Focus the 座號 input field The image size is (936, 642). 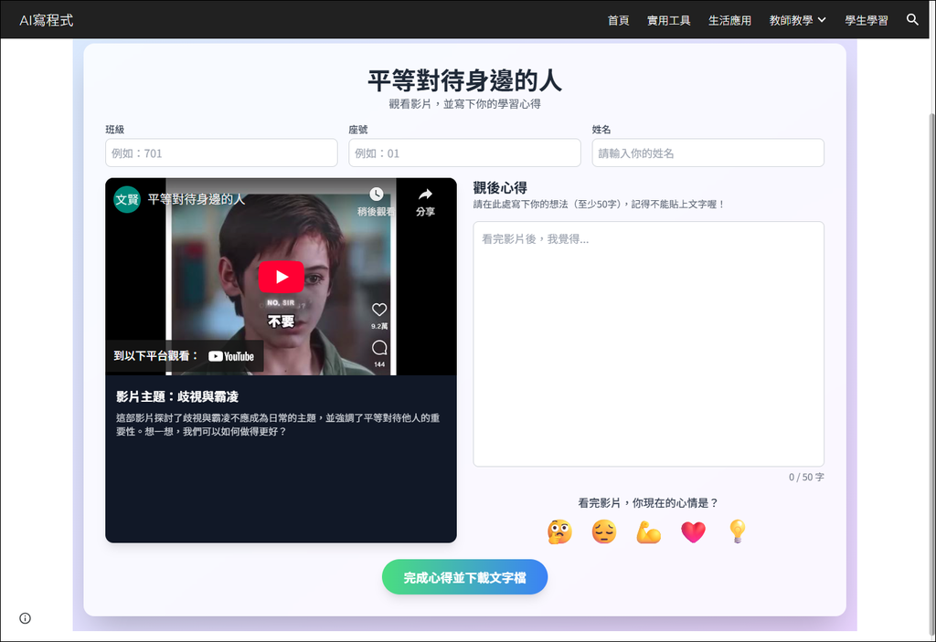[464, 153]
